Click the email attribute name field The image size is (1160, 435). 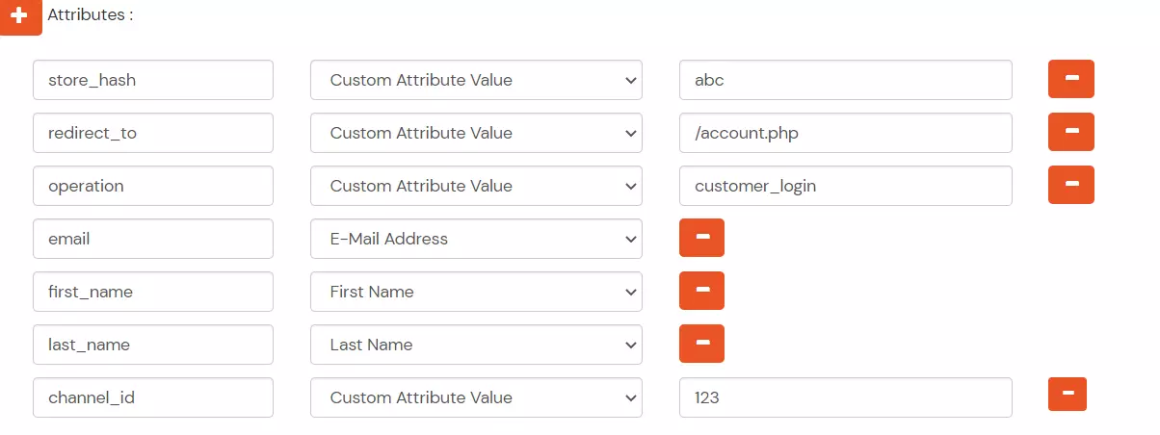coord(153,239)
